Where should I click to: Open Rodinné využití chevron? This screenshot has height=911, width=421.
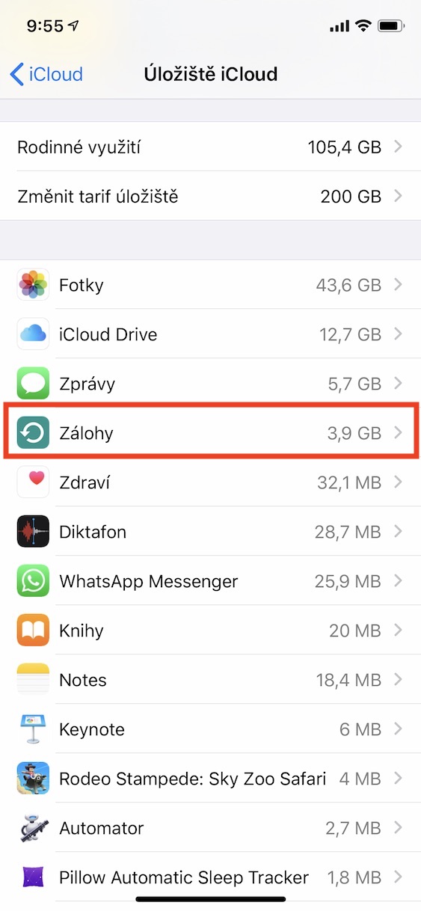399,147
